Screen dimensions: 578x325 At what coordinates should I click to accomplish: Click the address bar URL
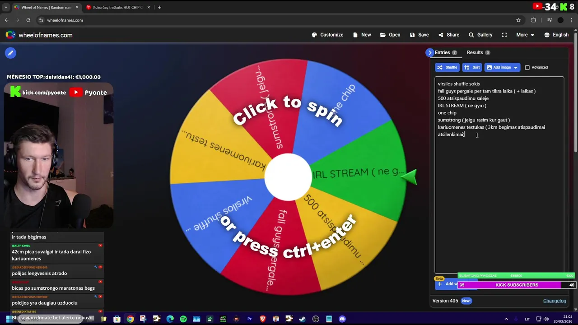pos(65,20)
